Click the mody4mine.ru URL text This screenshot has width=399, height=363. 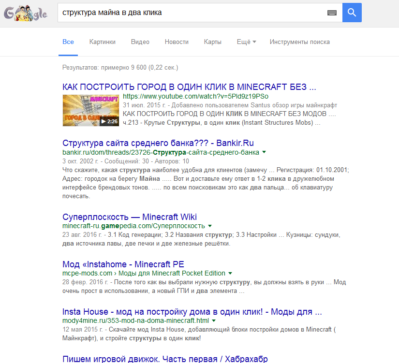[135, 320]
